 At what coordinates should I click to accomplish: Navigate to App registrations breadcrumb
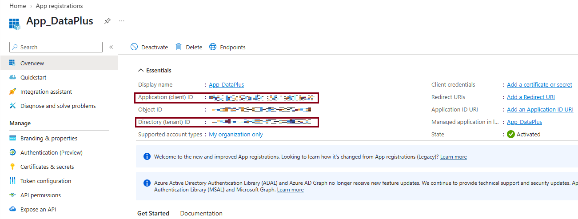coord(59,6)
